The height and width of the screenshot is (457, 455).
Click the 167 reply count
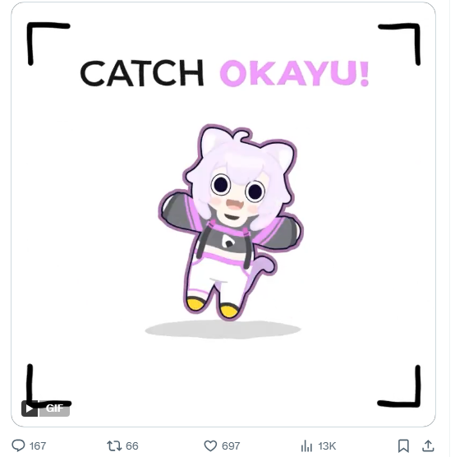click(38, 445)
